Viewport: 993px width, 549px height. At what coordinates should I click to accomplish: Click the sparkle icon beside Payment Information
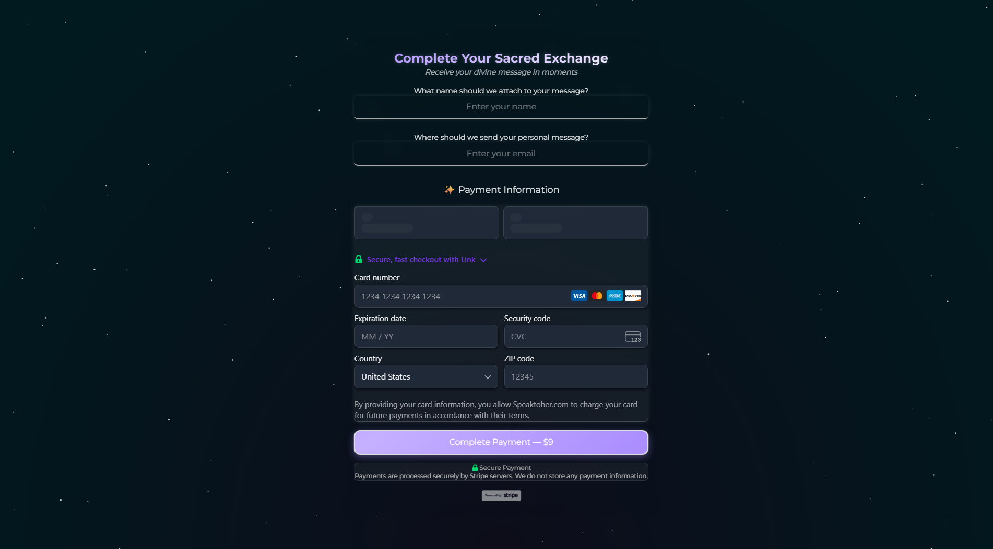click(448, 190)
